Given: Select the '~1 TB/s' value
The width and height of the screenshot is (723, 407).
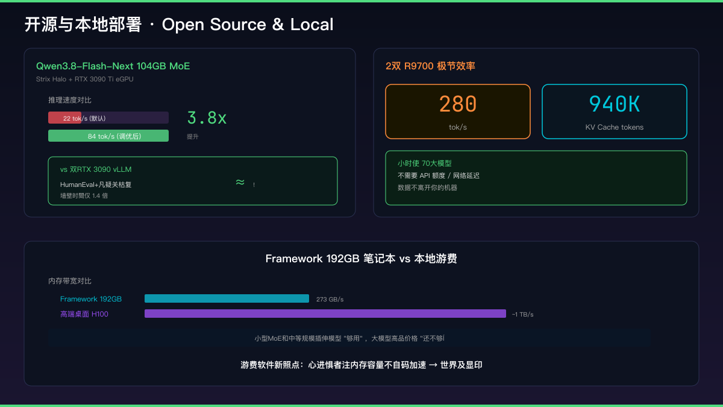Looking at the screenshot, I should pyautogui.click(x=522, y=315).
